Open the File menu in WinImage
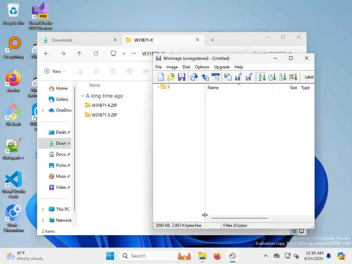 click(x=158, y=67)
